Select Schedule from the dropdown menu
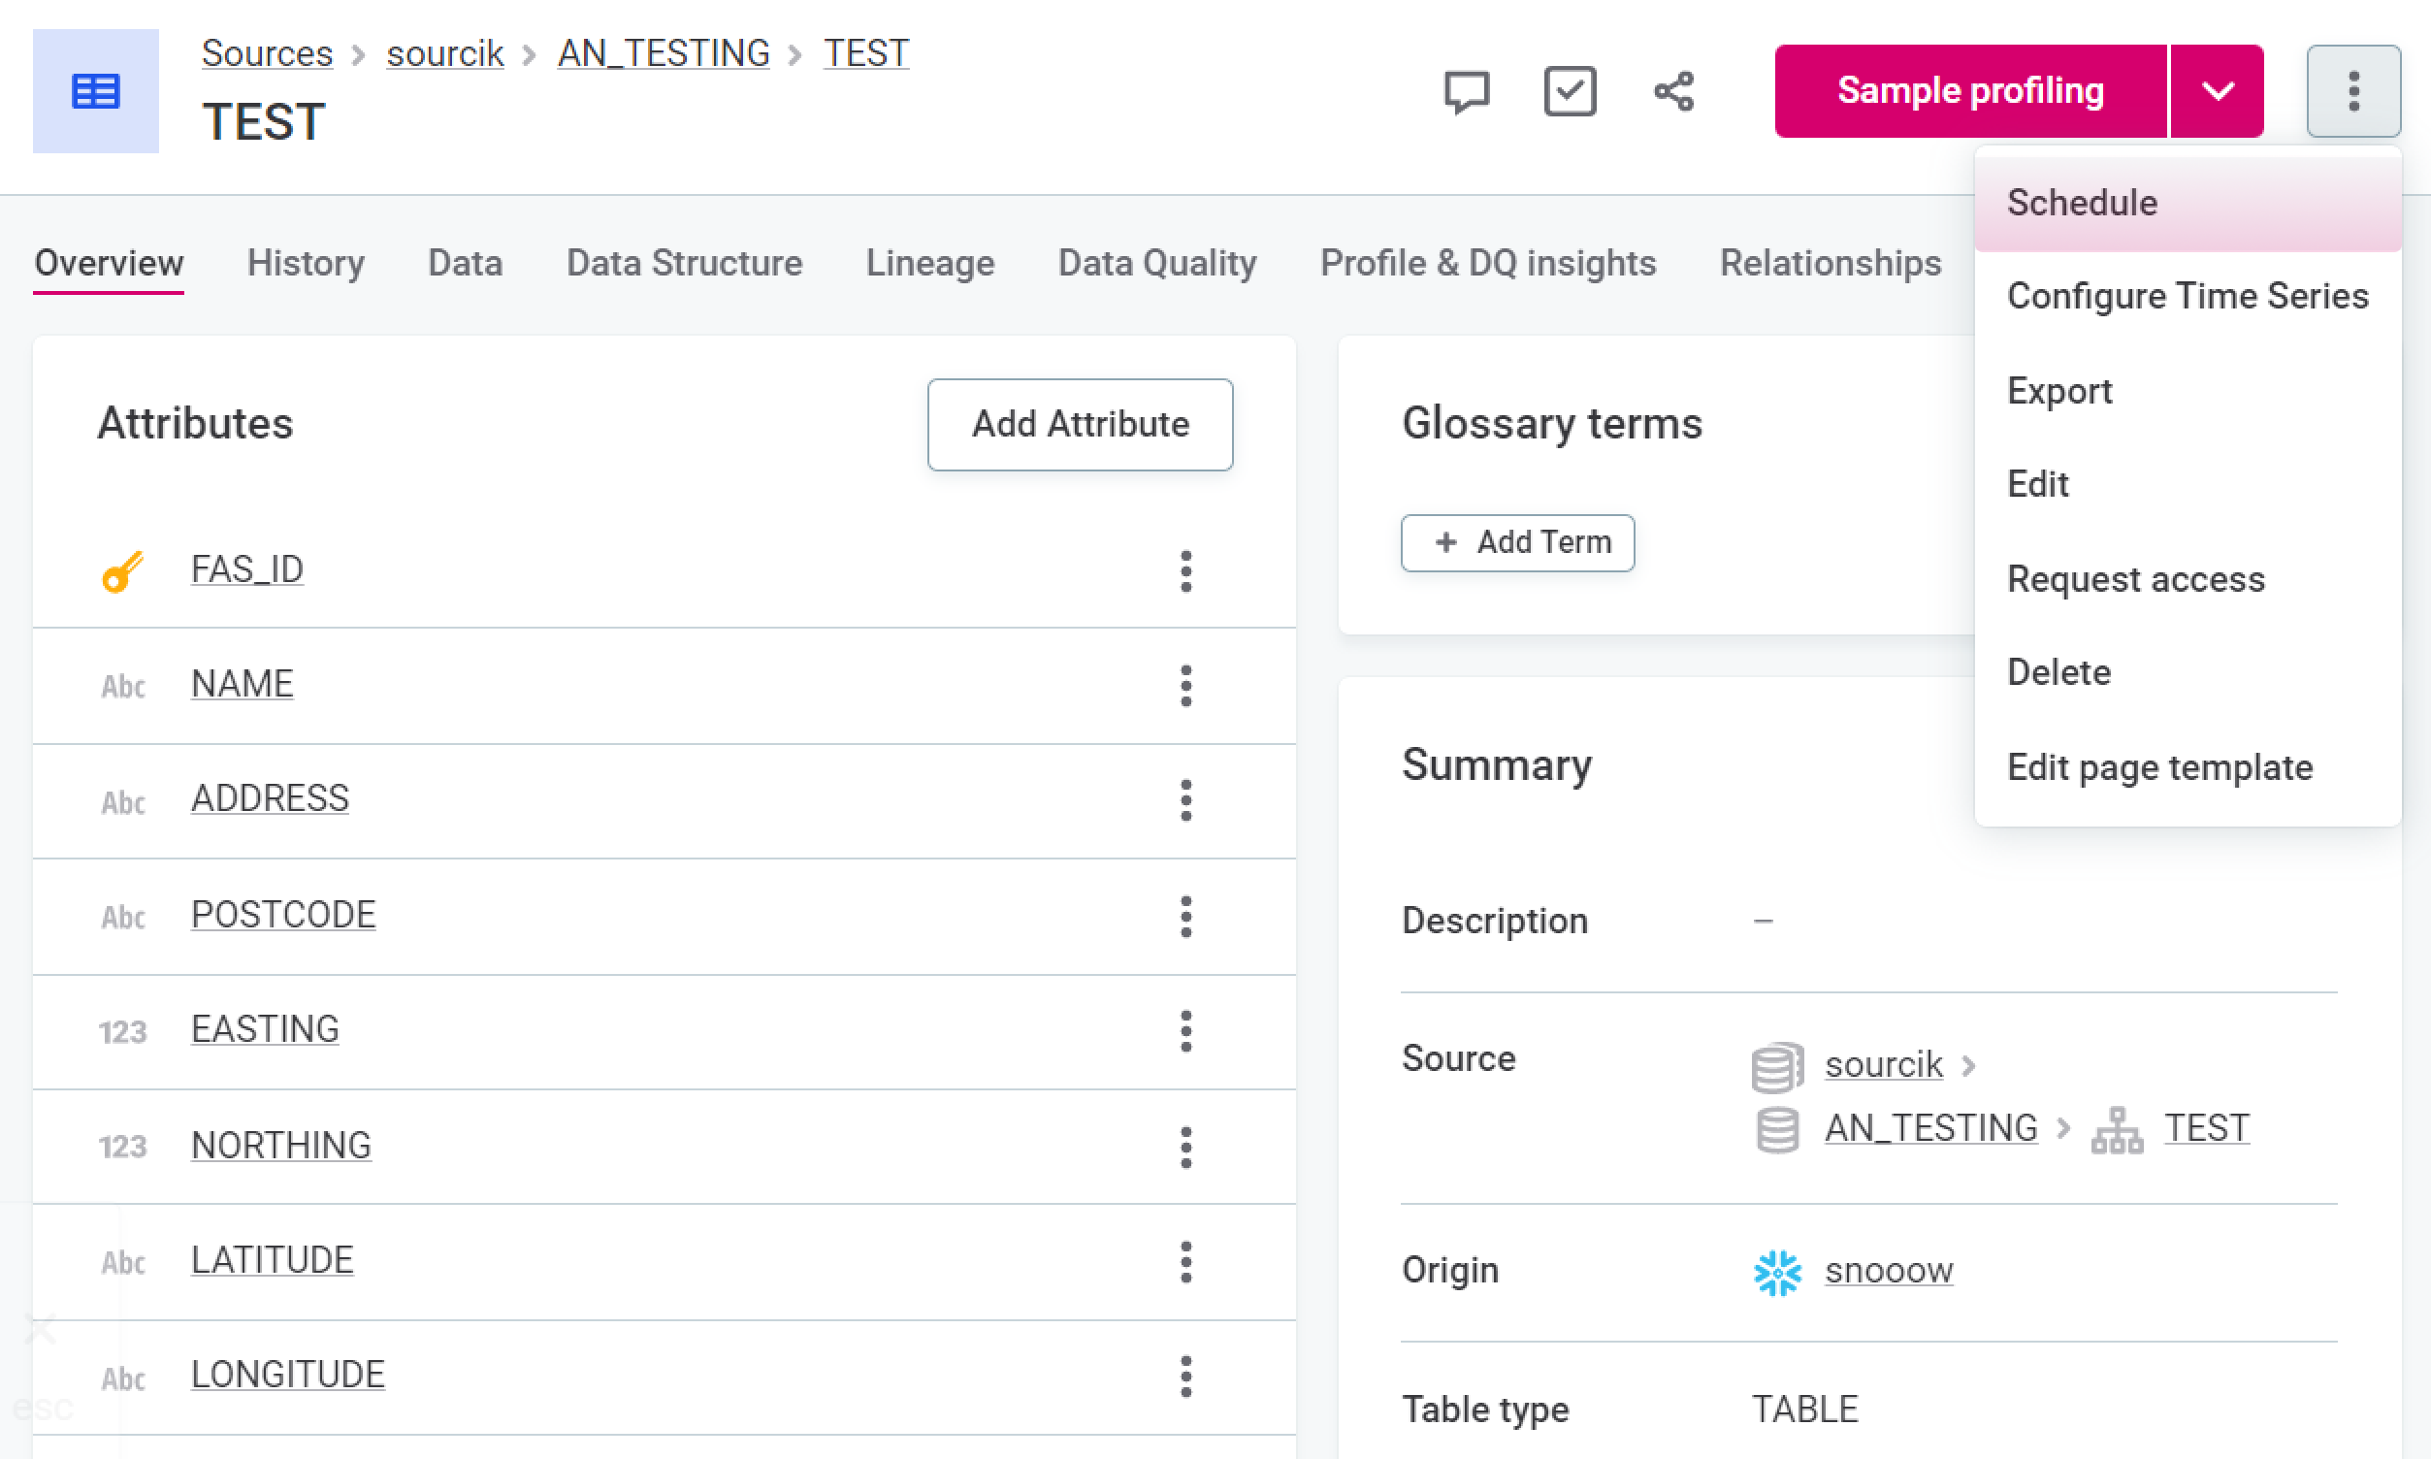 [2082, 203]
